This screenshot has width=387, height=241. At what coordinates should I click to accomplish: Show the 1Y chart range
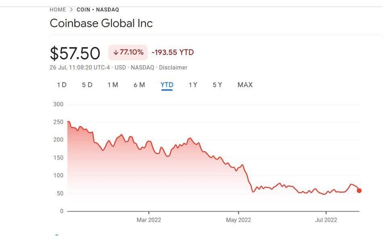(193, 85)
